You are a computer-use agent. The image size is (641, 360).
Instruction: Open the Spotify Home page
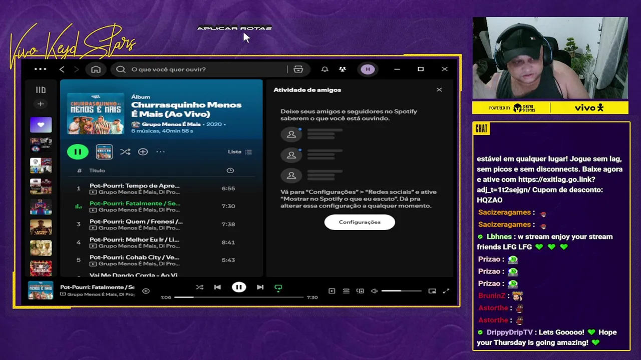(x=96, y=69)
